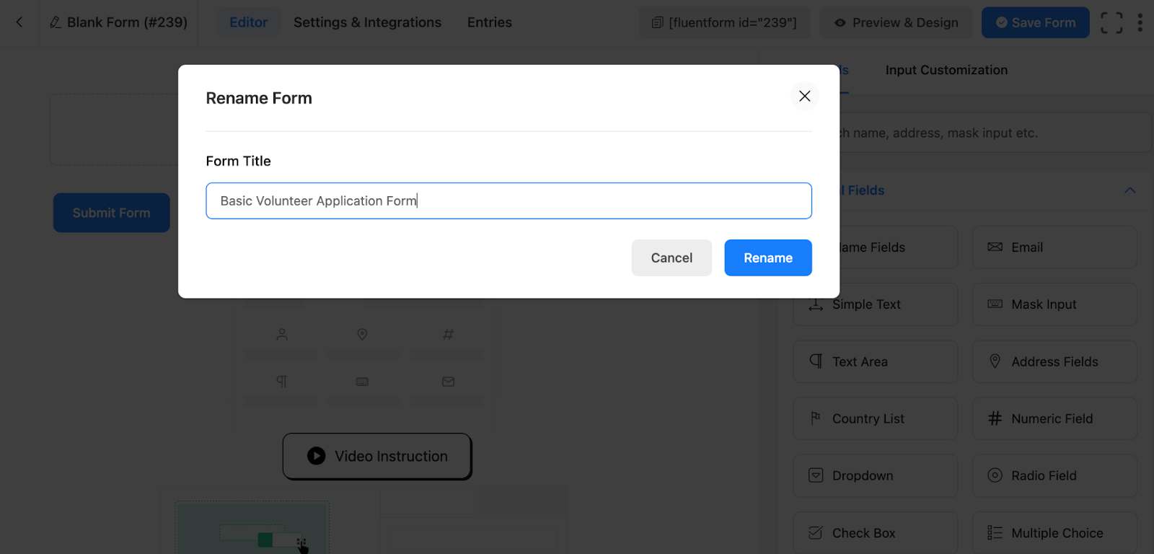
Task: Switch to the Entries tab
Action: [x=490, y=22]
